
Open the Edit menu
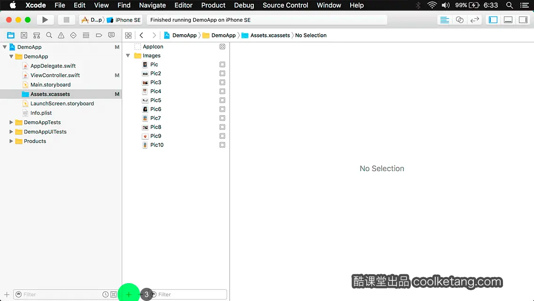[79, 5]
